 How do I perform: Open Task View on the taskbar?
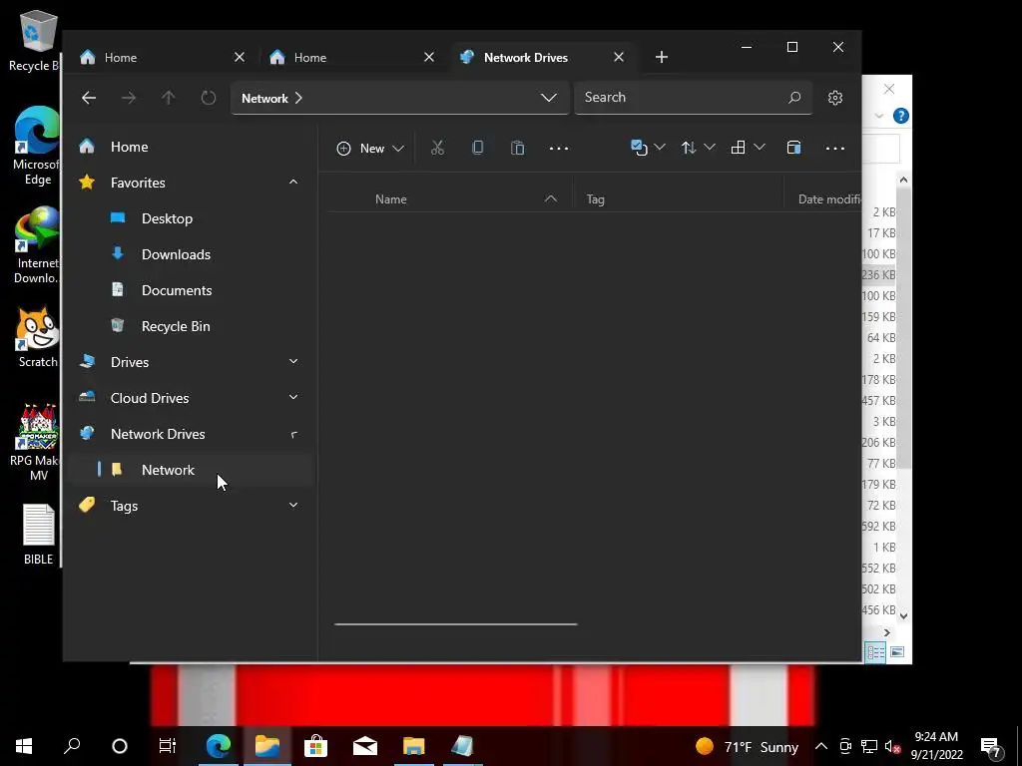point(168,746)
